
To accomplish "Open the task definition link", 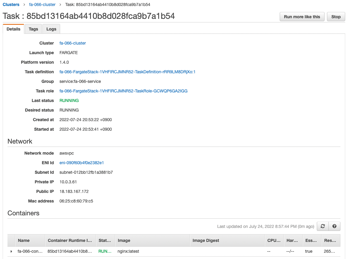I will point(127,72).
